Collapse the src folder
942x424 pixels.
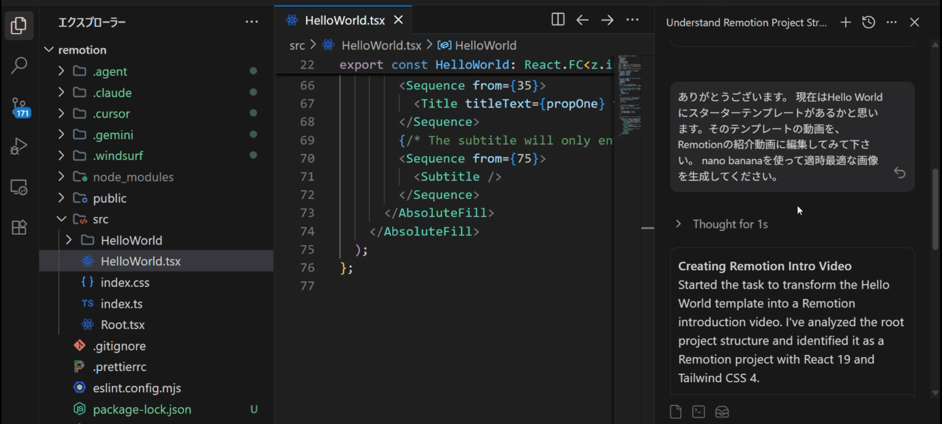(x=61, y=219)
